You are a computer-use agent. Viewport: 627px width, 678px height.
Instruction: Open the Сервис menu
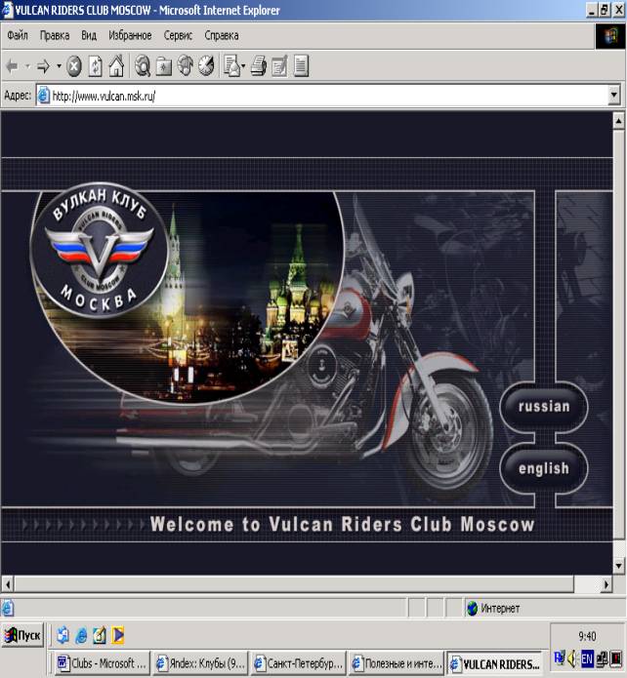coord(178,35)
